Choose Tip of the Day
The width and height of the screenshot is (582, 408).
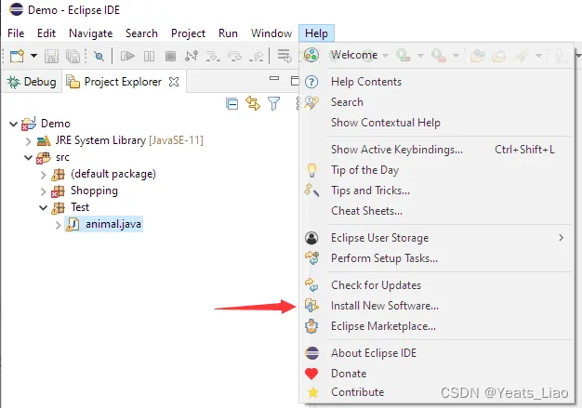[x=437, y=170]
